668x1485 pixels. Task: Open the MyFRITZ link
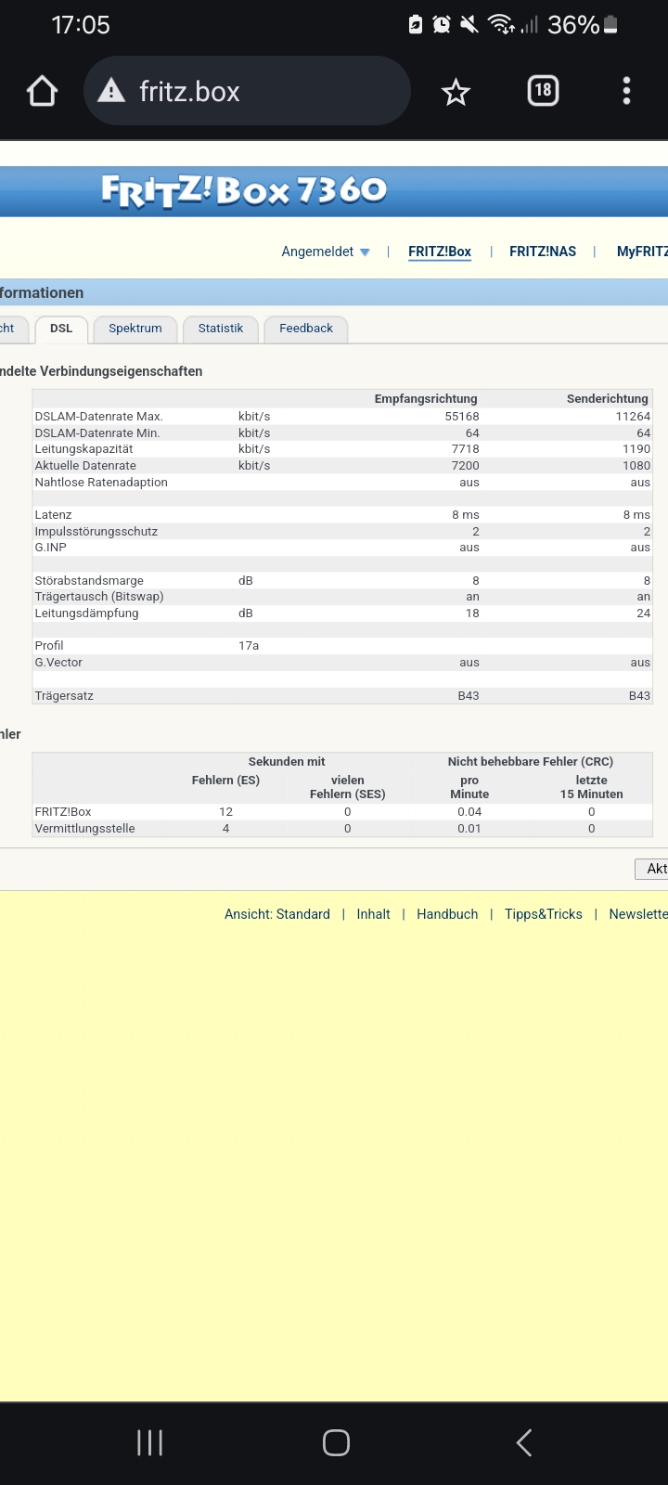coord(642,252)
